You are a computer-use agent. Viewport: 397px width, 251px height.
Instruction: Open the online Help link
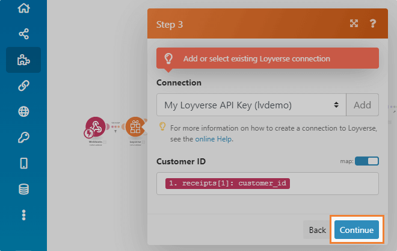click(x=213, y=139)
